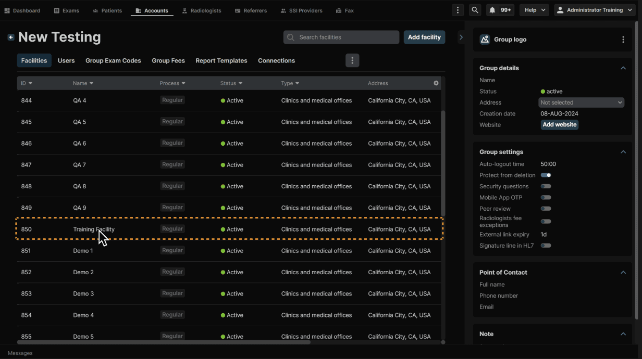This screenshot has width=642, height=359.
Task: Click the Regular tag in QA 7 row
Action: point(172,164)
